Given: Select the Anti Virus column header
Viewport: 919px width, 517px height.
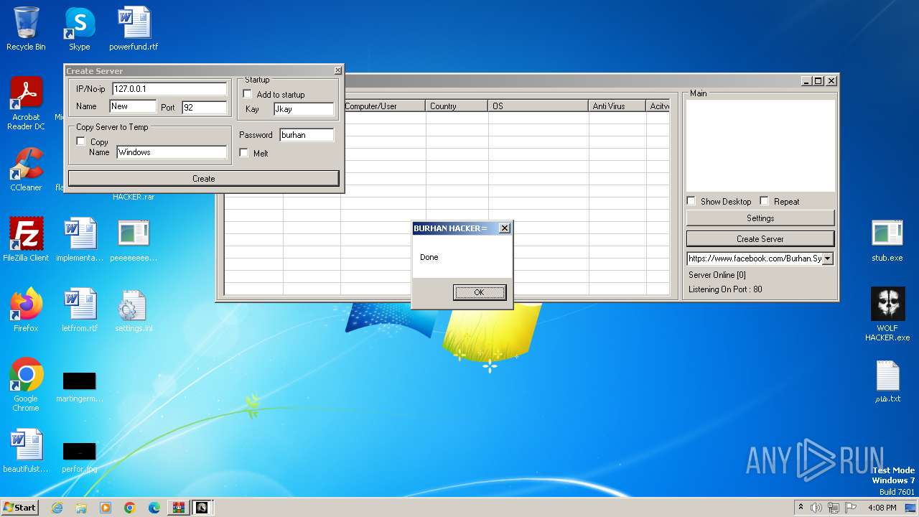Looking at the screenshot, I should point(617,106).
